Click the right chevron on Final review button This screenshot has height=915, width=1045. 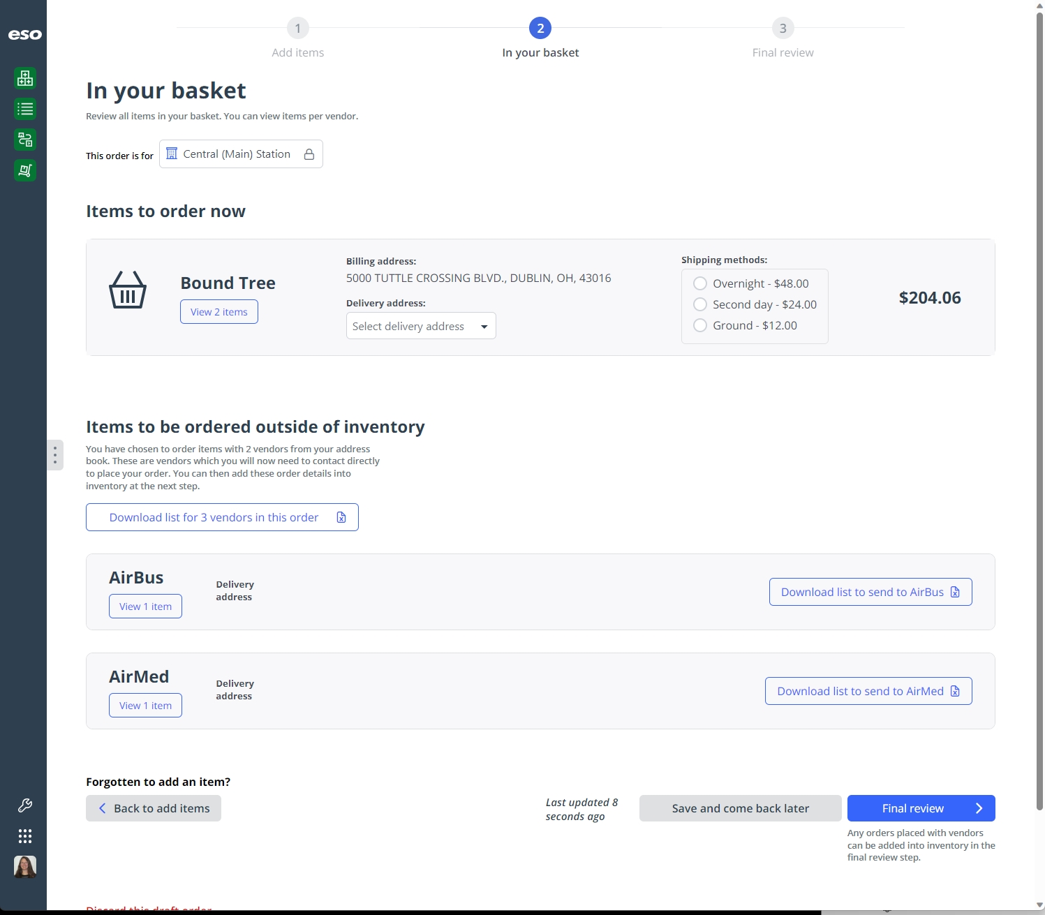pos(979,808)
